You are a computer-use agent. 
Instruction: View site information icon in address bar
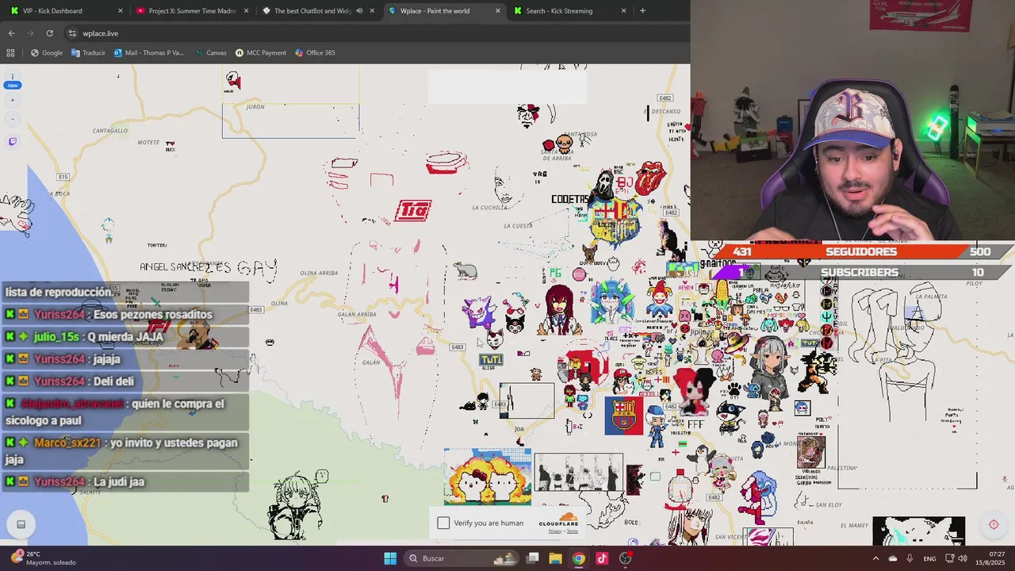tap(72, 33)
